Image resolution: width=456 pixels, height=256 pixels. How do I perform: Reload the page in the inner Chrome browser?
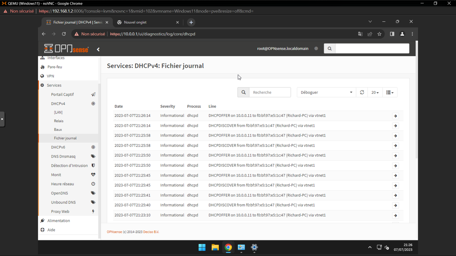(x=64, y=34)
